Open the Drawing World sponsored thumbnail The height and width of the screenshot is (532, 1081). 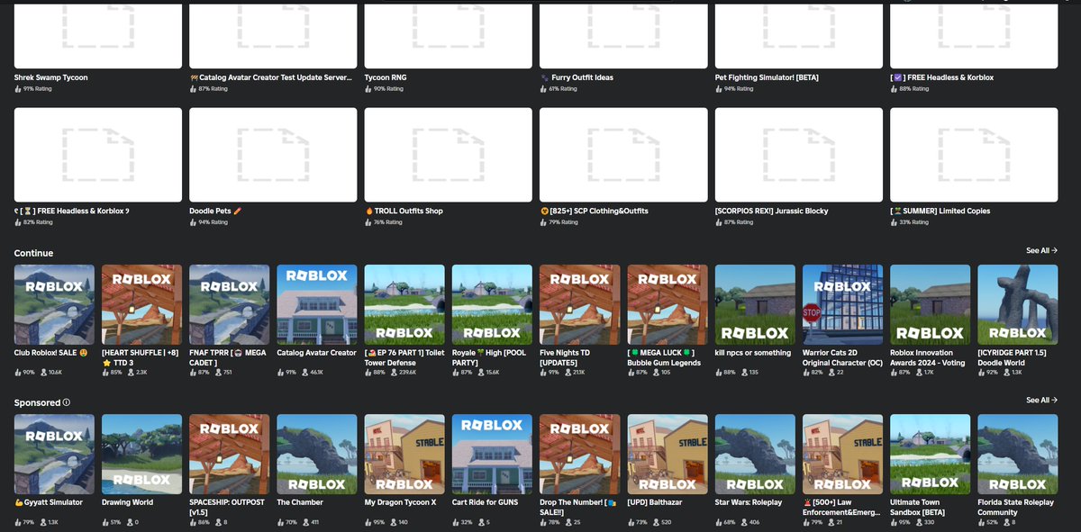(141, 455)
